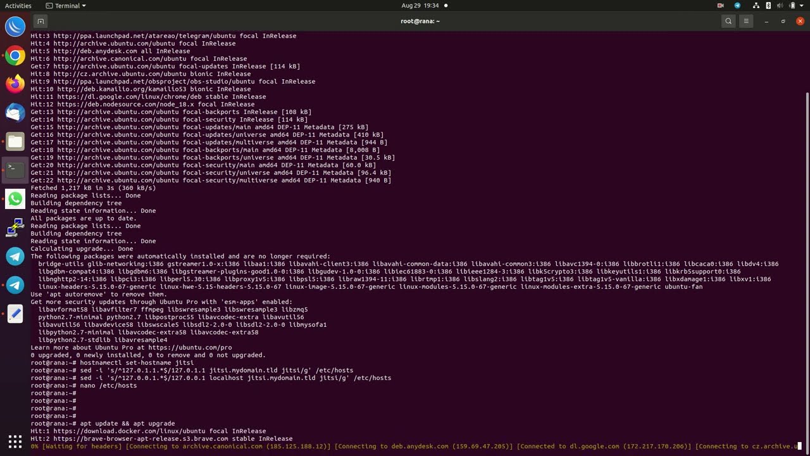Click the Hit:3 atareao/telegram ppa line

tap(163, 36)
